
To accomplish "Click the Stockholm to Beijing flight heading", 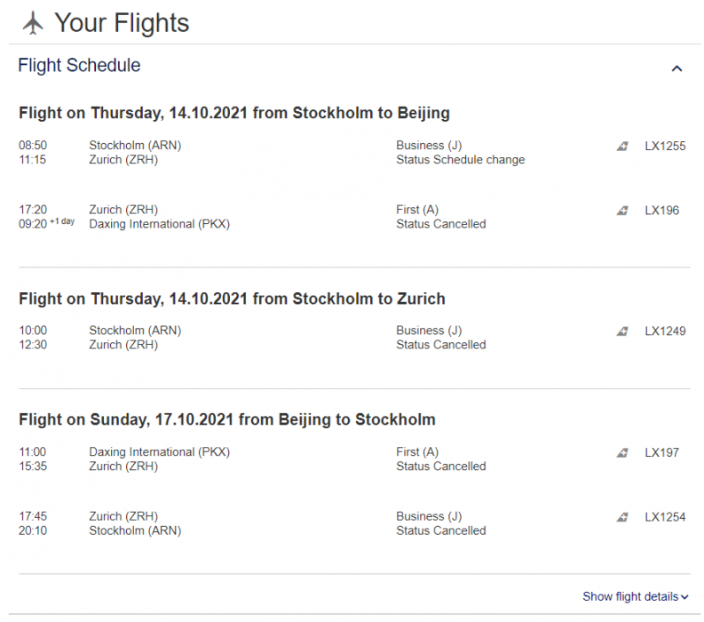I will pyautogui.click(x=234, y=113).
